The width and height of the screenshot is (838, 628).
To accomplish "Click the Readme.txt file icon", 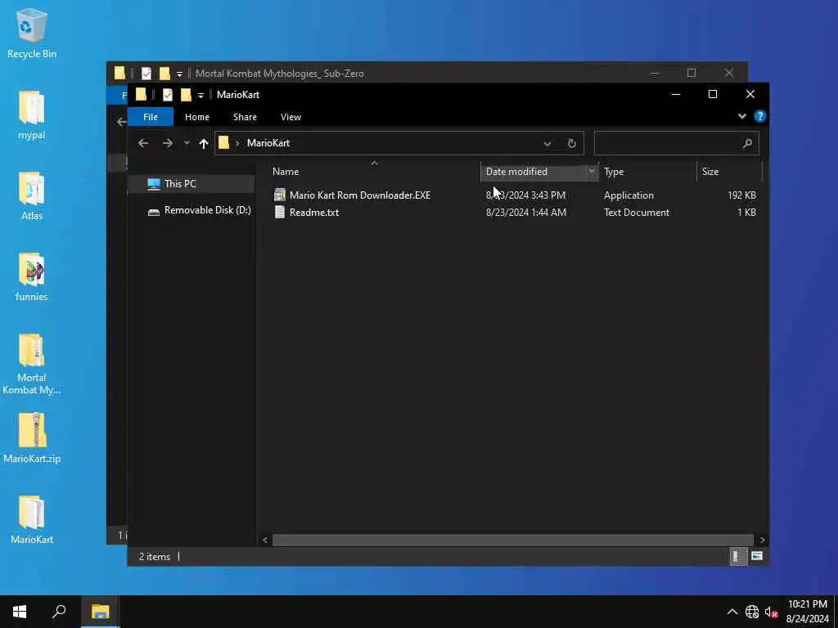I will pyautogui.click(x=279, y=212).
